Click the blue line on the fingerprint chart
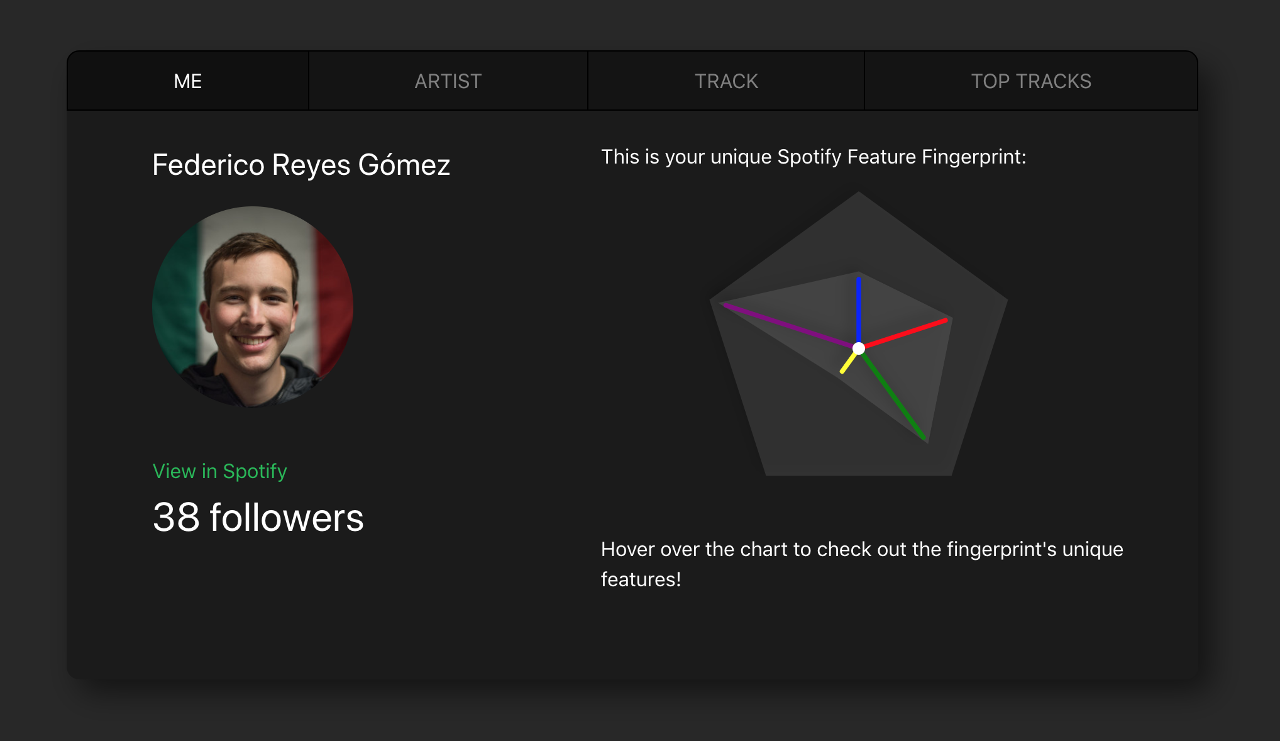 click(859, 309)
